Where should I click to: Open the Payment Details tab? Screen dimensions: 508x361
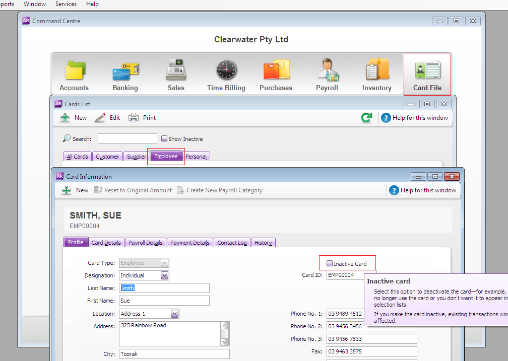click(x=190, y=243)
